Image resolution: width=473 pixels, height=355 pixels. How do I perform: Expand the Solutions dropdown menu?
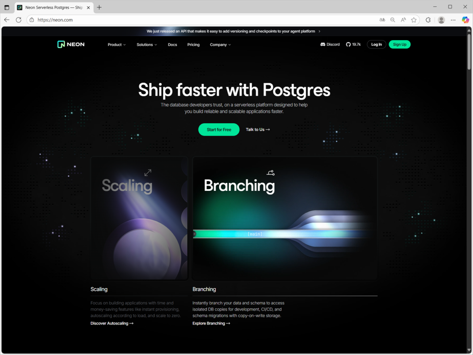pyautogui.click(x=147, y=45)
